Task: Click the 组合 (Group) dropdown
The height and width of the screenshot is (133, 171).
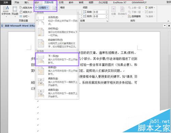Action: click(x=150, y=12)
